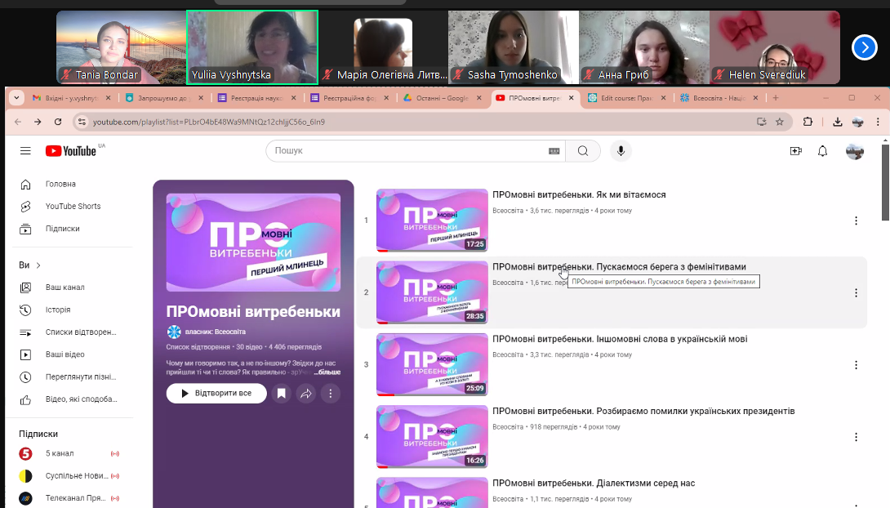Open the YouTube hamburger guide menu
The height and width of the screenshot is (508, 890).
pos(25,151)
